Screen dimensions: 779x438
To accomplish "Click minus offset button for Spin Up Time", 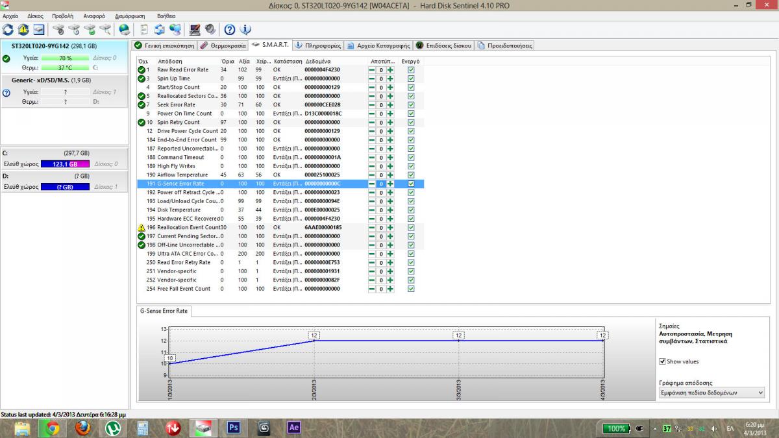I will [372, 79].
